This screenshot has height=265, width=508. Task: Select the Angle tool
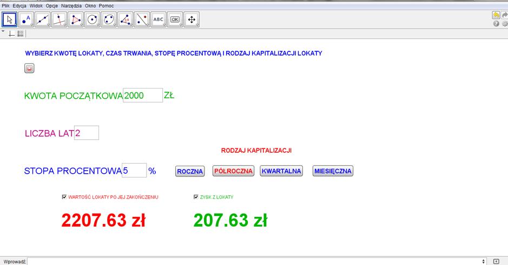click(x=126, y=19)
